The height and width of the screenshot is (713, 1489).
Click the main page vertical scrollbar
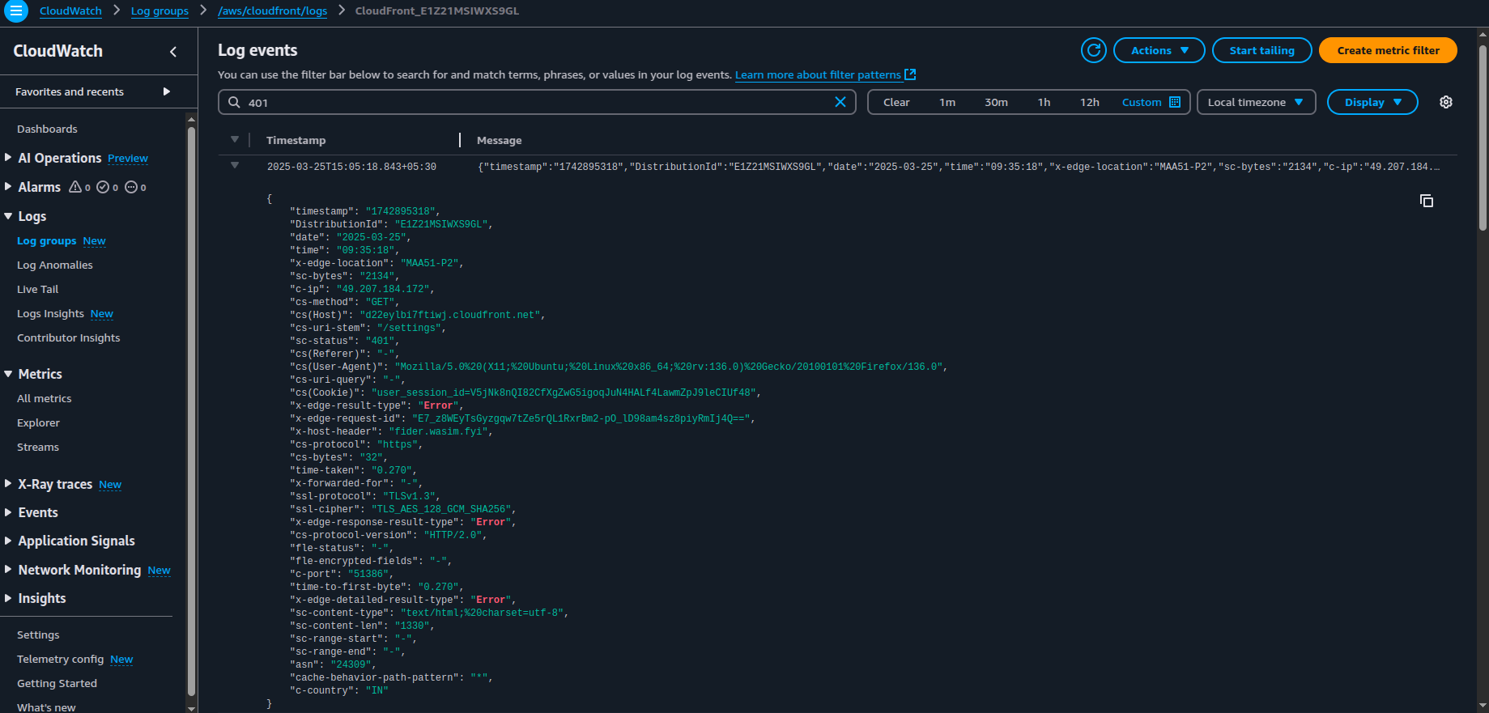(1483, 138)
